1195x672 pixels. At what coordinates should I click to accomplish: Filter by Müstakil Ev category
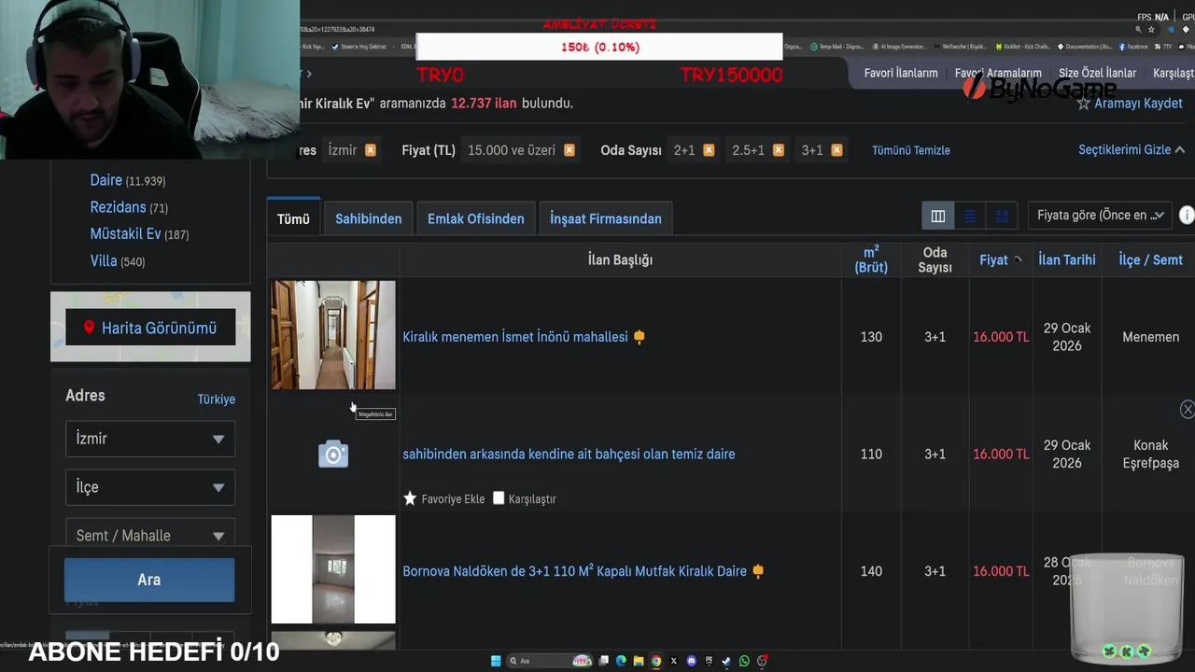[x=125, y=234]
